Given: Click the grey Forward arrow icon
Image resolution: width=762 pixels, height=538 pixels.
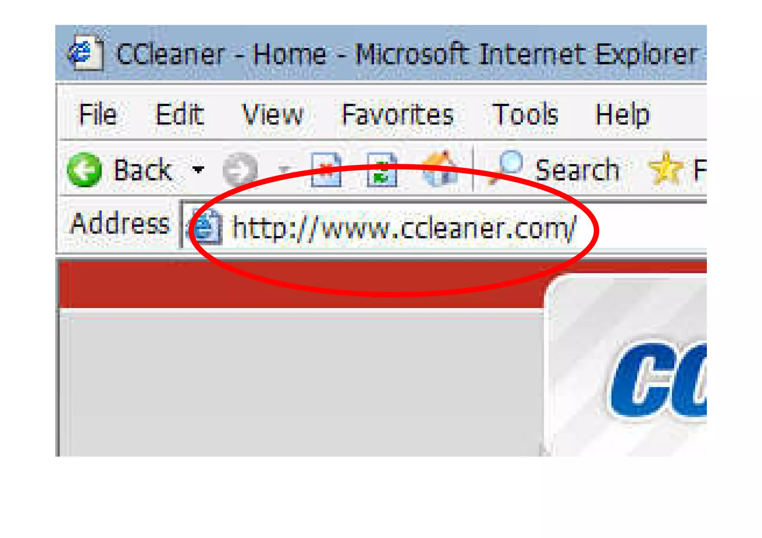Looking at the screenshot, I should click(x=240, y=170).
